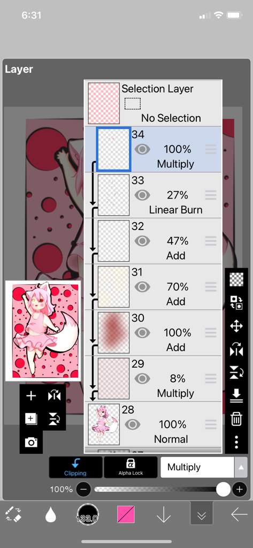Select layer 33 Linear Burn
Image resolution: width=253 pixels, height=548 pixels.
click(x=154, y=195)
